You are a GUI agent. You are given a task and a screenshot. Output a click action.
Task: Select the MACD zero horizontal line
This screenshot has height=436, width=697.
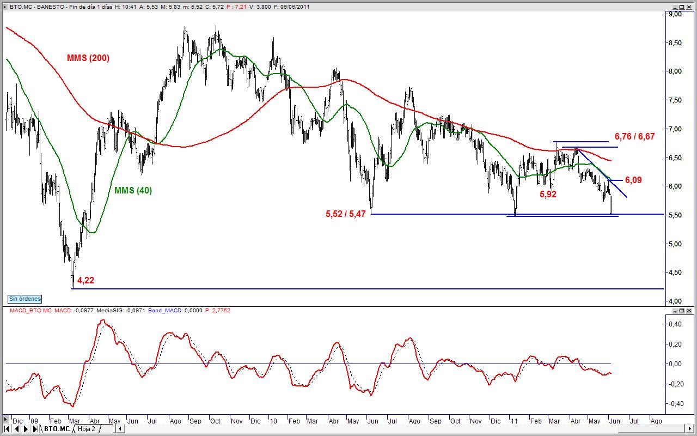pyautogui.click(x=308, y=364)
